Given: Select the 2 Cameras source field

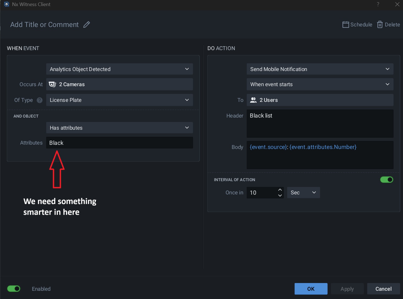Looking at the screenshot, I should [x=119, y=84].
